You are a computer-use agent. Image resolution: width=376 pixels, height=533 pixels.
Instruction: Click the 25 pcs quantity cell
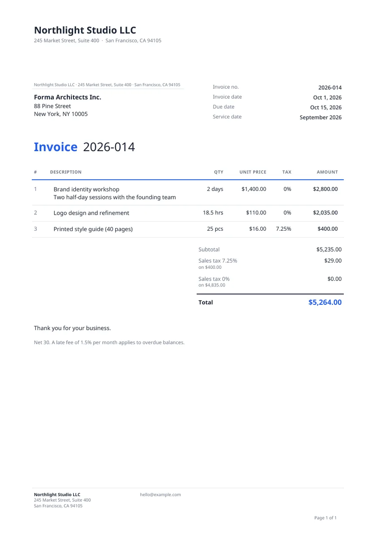(x=215, y=229)
